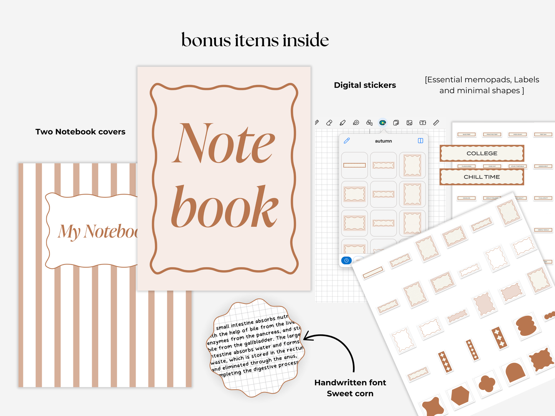Toggle the split-view icon in the sticker panel
555x416 pixels.
click(x=419, y=141)
